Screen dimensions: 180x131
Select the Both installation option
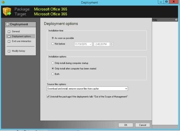[x=53, y=74]
